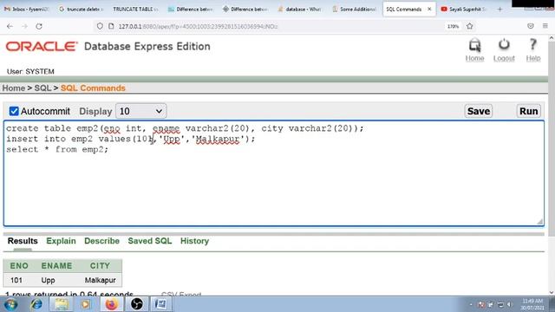Screen dimensions: 555x312
Task: Click the taskbar clock showing 11:49 AM
Action: tap(532, 304)
